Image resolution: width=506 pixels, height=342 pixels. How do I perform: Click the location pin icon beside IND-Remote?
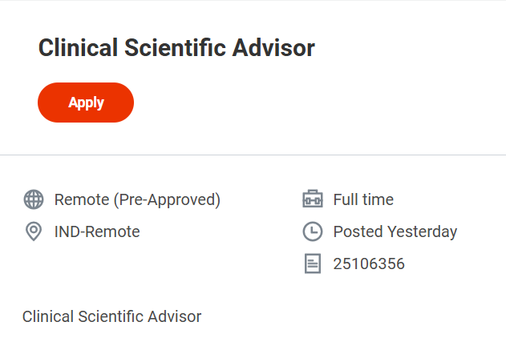coord(34,232)
